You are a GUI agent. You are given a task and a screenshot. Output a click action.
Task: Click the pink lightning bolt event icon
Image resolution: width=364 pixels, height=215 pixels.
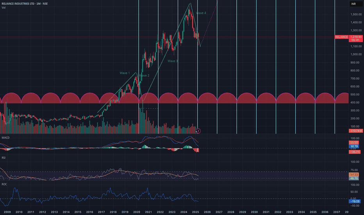(x=198, y=131)
